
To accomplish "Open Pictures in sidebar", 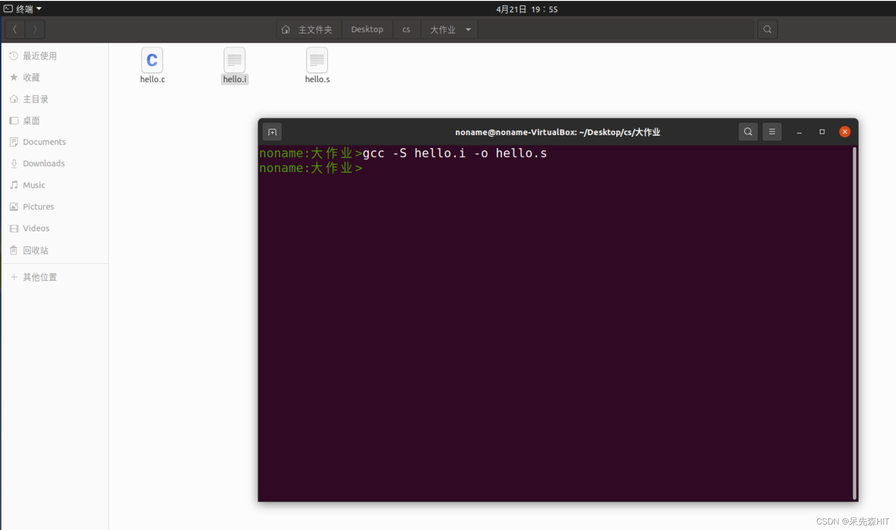I will (55, 207).
